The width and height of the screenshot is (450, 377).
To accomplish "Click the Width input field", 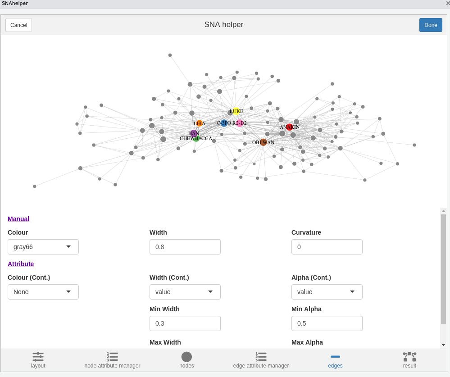I will tap(185, 247).
